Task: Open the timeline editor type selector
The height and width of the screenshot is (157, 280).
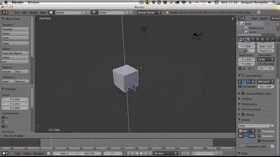Action: click(x=5, y=153)
